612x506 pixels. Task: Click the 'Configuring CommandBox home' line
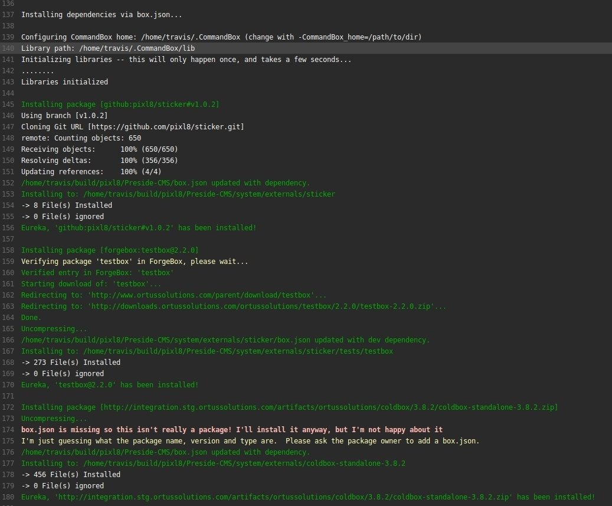tap(221, 37)
